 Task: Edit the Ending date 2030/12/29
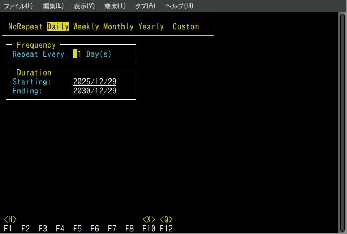coord(95,91)
